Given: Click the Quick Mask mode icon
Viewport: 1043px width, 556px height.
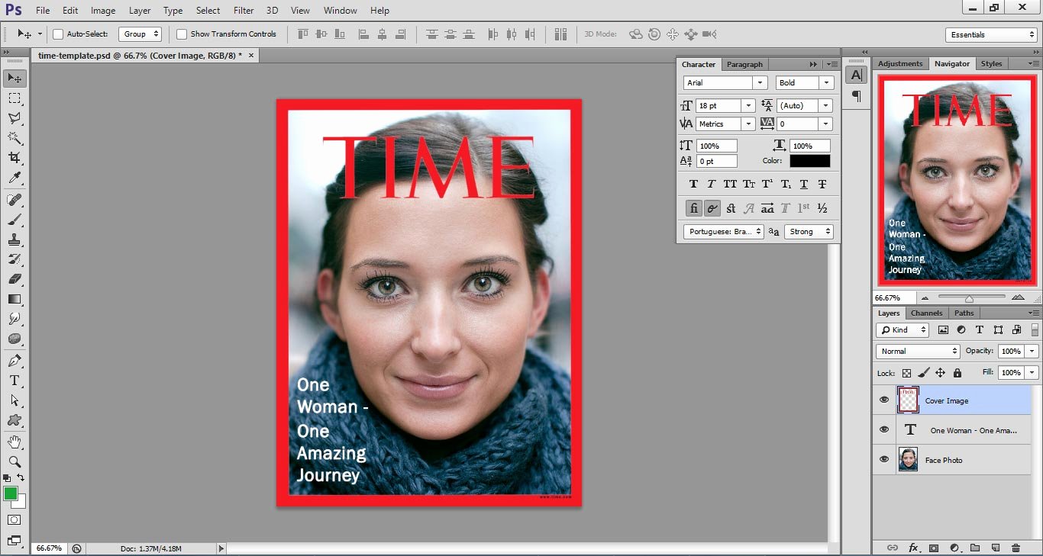Looking at the screenshot, I should click(x=15, y=520).
